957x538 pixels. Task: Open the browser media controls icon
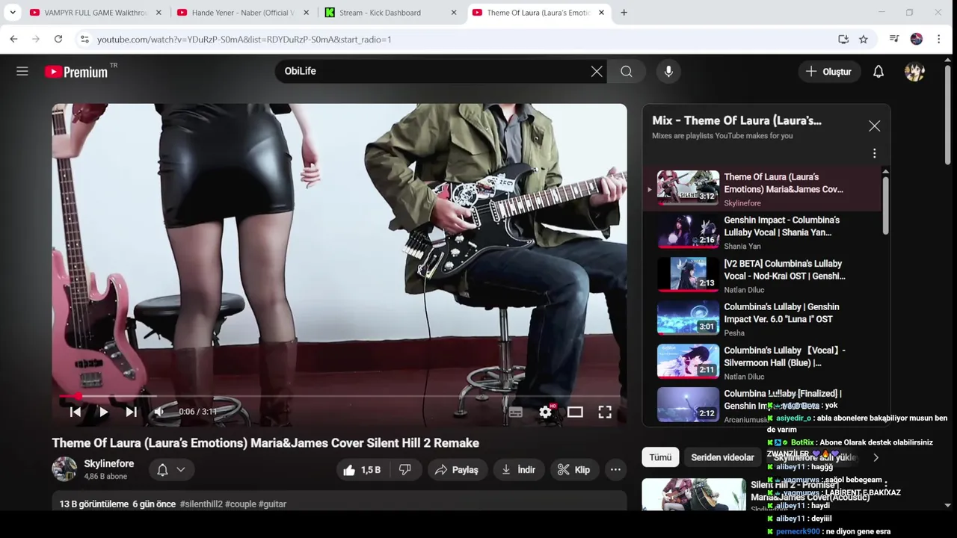click(x=894, y=39)
